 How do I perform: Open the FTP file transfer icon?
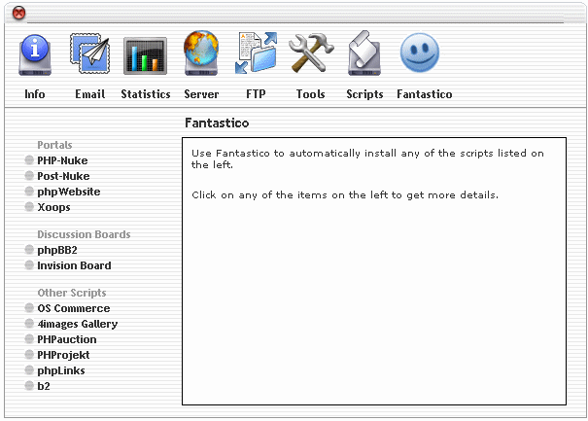click(x=256, y=53)
